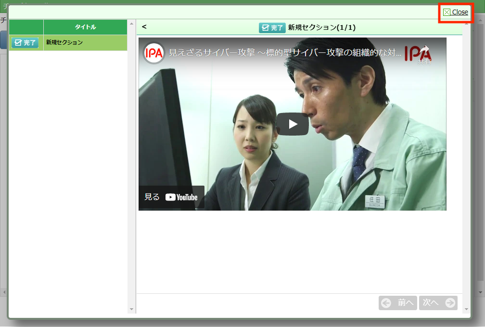The image size is (485, 327).
Task: Open the video title link
Action: tap(285, 53)
